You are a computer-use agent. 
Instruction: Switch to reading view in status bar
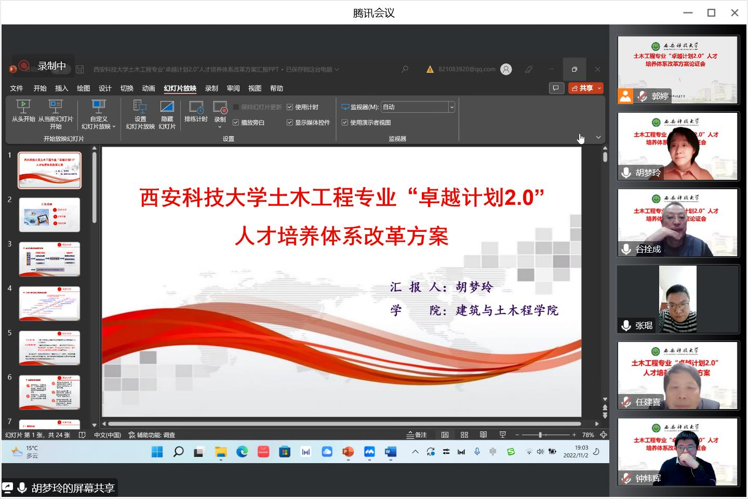click(484, 435)
